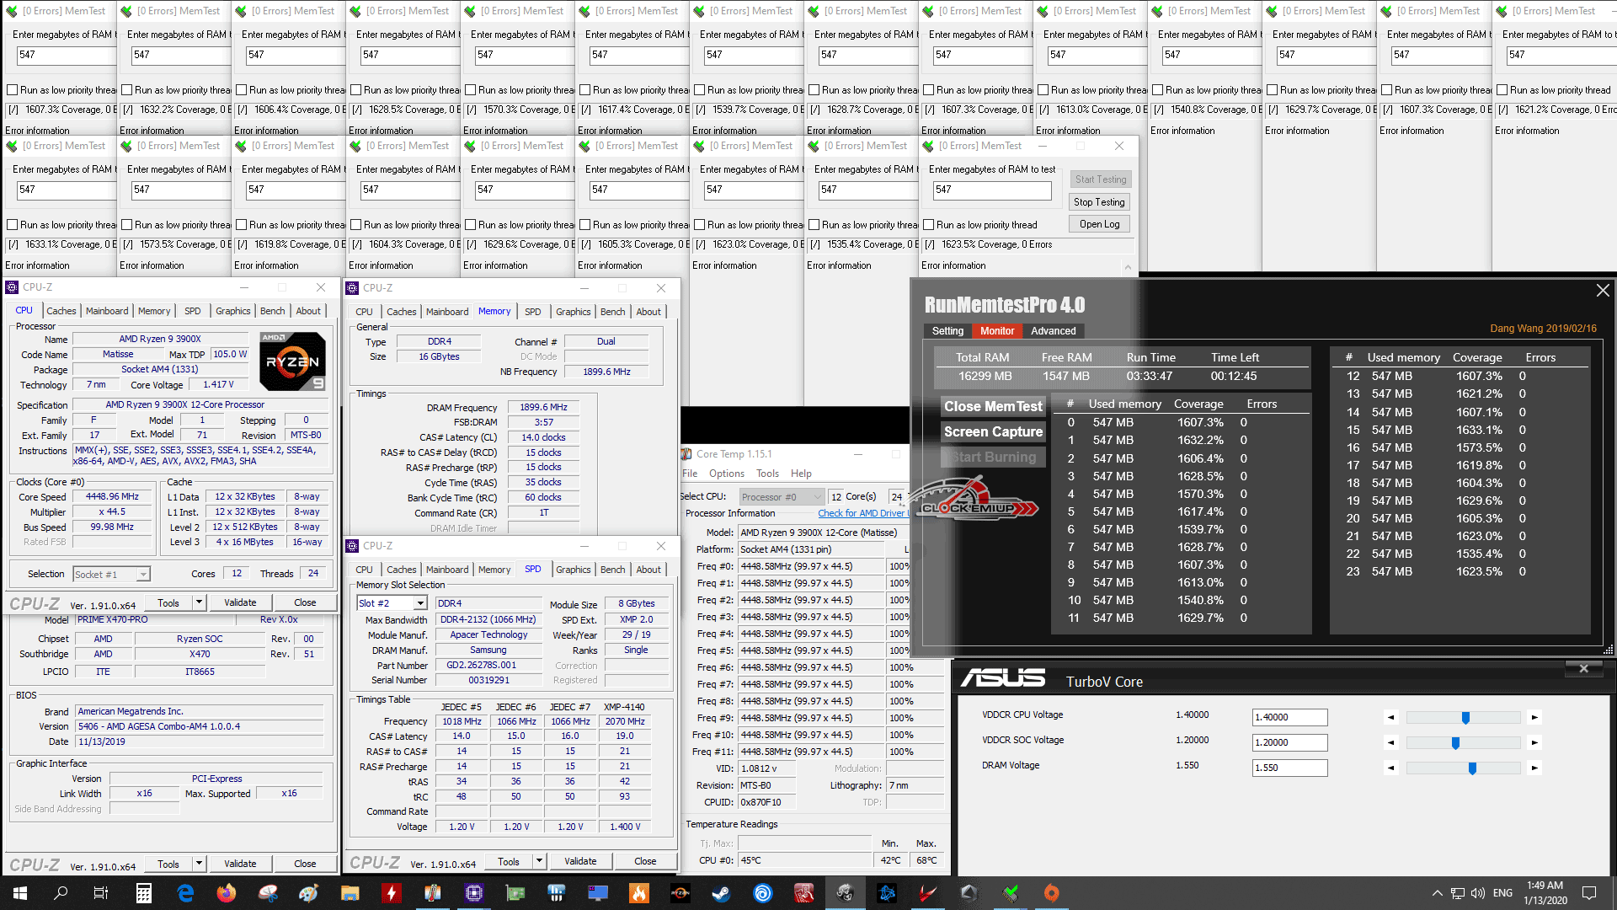
Task: Click the DRAM Voltage slider handle
Action: point(1472,768)
